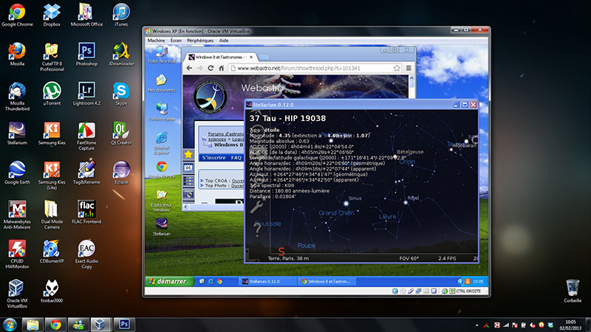Open Windows Explorer from host taskbar
Screen dimensions: 591x332
(33, 325)
